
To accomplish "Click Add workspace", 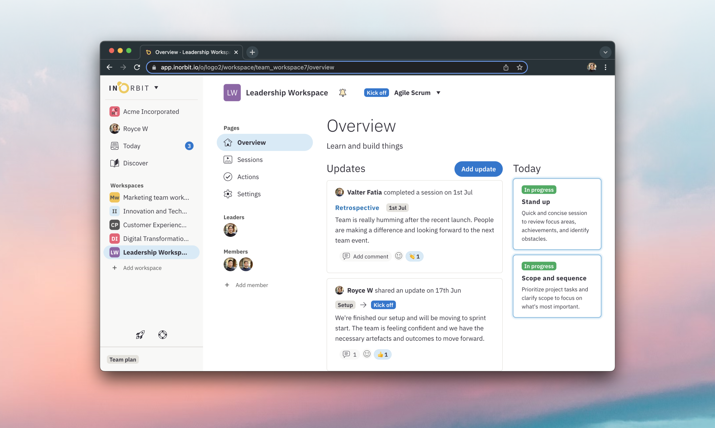I will pyautogui.click(x=137, y=268).
